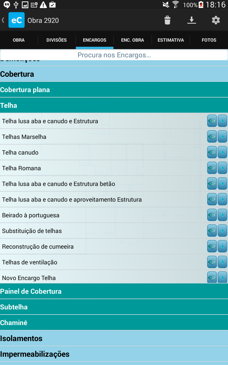Expand the Painel de Cobertura section

(x=114, y=291)
